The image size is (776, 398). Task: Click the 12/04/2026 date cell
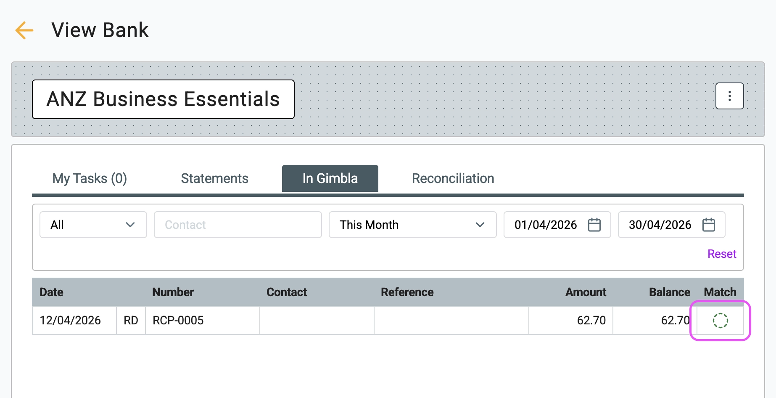[x=70, y=321]
